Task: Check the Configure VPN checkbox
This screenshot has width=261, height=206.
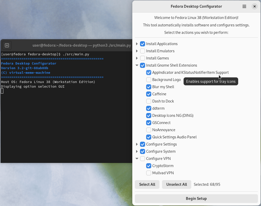Action: click(143, 159)
